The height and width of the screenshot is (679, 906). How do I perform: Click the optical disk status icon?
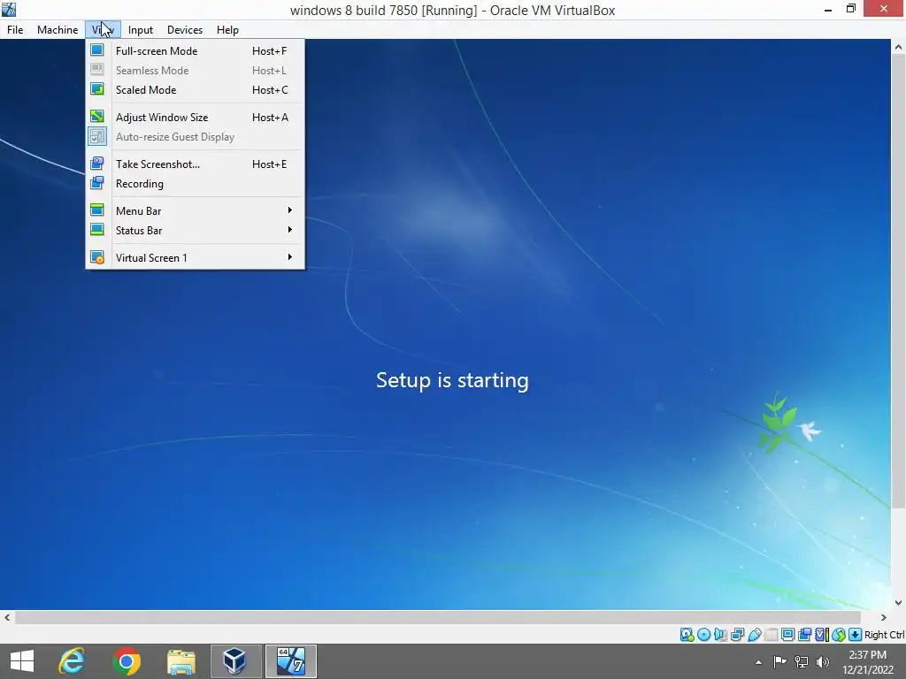pyautogui.click(x=703, y=635)
